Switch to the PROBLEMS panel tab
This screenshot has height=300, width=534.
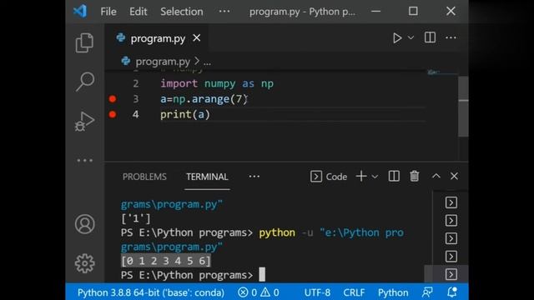point(144,177)
